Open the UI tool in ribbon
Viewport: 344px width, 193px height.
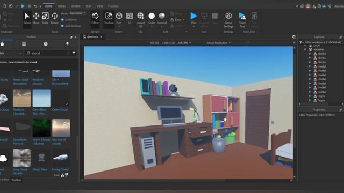click(x=130, y=18)
